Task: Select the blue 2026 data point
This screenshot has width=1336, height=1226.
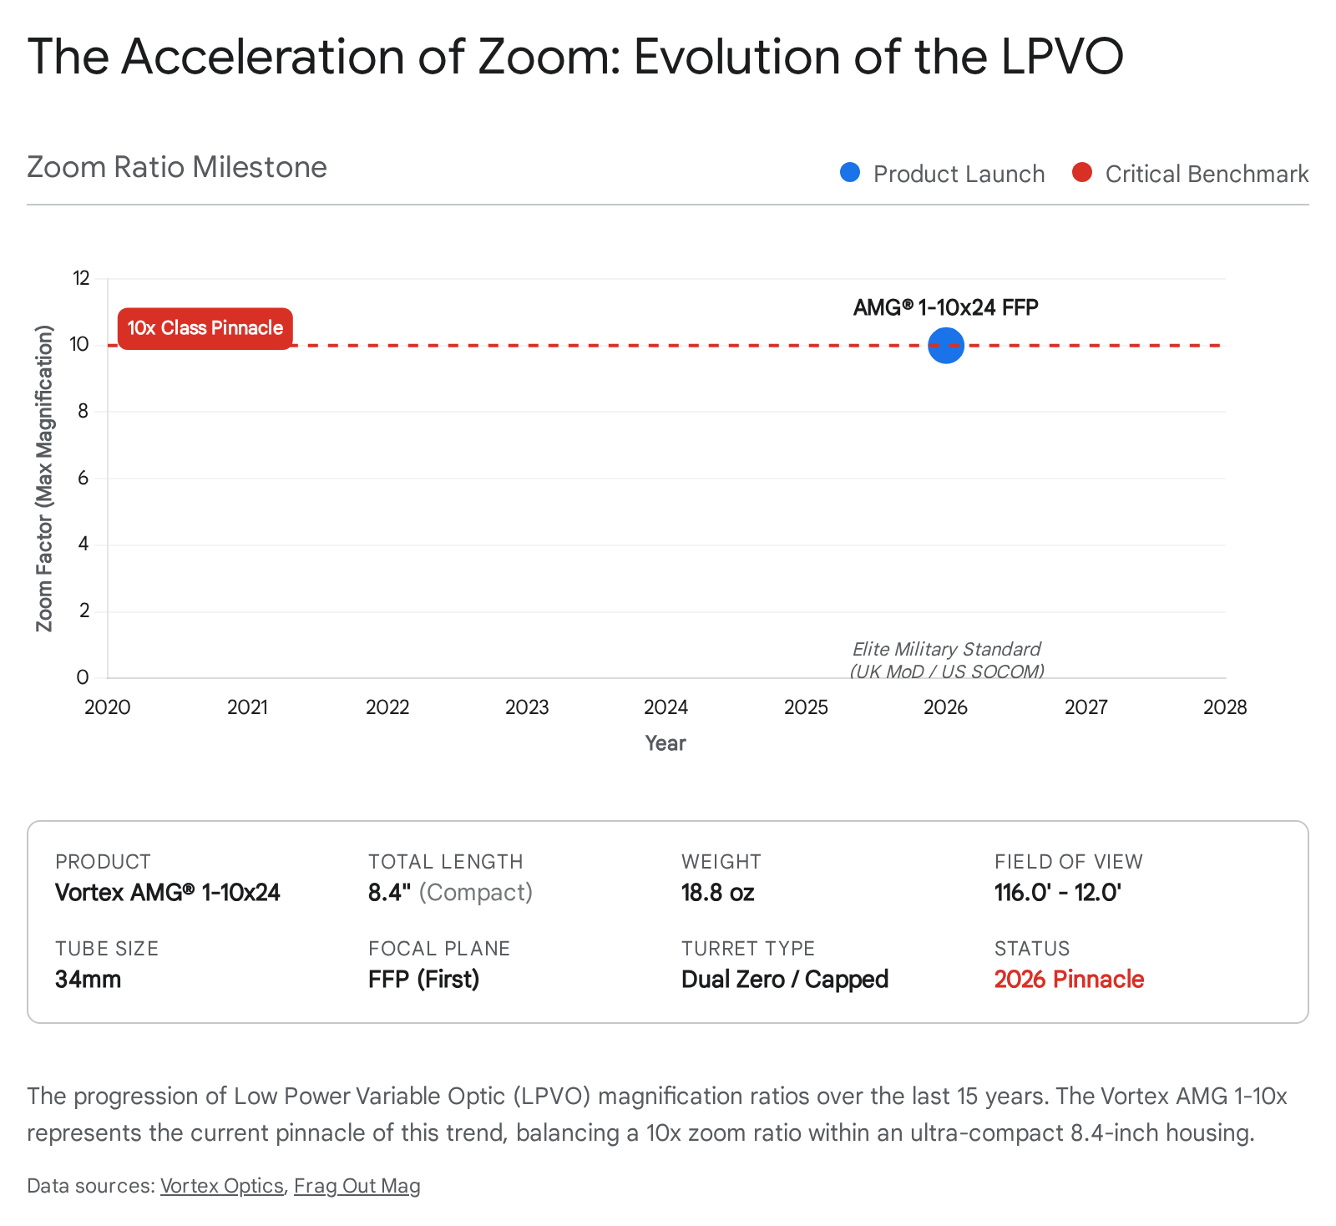Action: point(946,345)
